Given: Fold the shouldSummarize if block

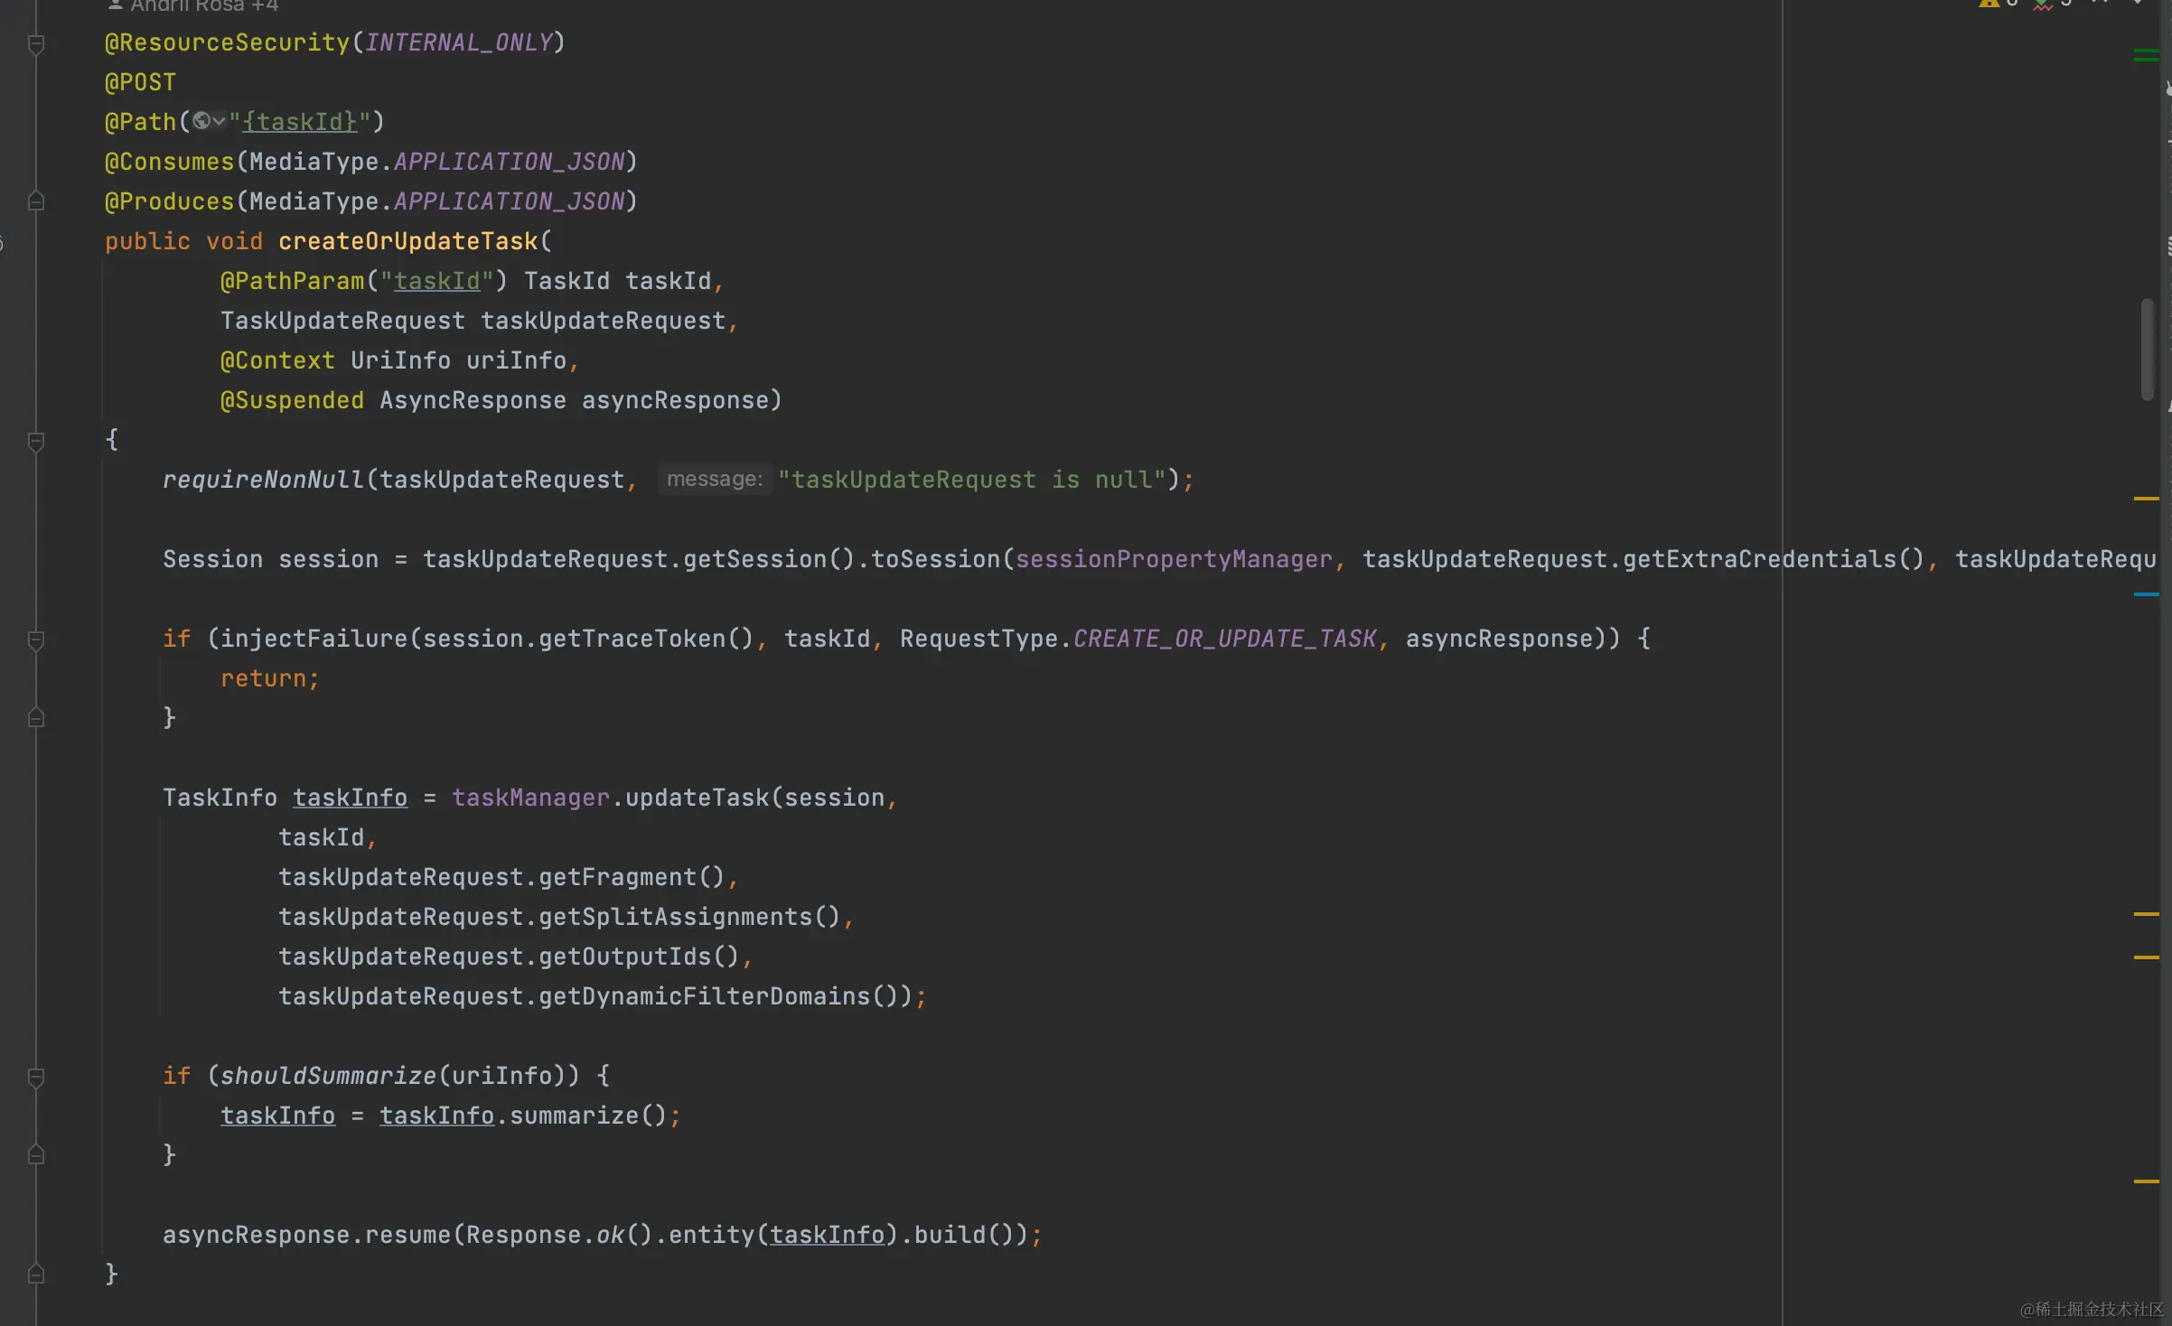Looking at the screenshot, I should [36, 1077].
